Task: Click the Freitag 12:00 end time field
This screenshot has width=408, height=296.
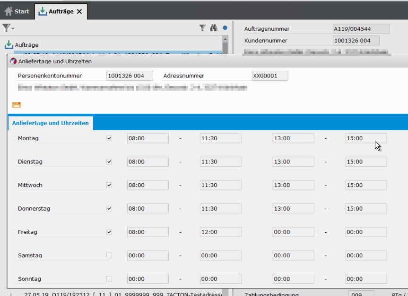Action: [x=220, y=232]
